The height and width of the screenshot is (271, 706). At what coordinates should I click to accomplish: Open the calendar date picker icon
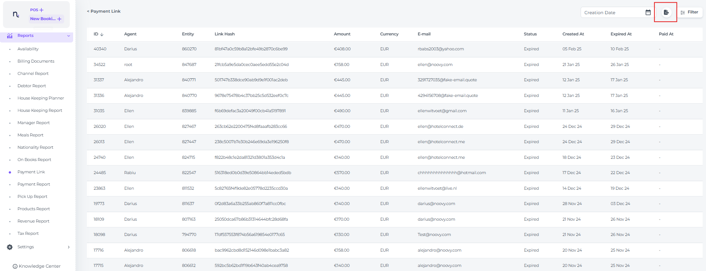tap(648, 13)
